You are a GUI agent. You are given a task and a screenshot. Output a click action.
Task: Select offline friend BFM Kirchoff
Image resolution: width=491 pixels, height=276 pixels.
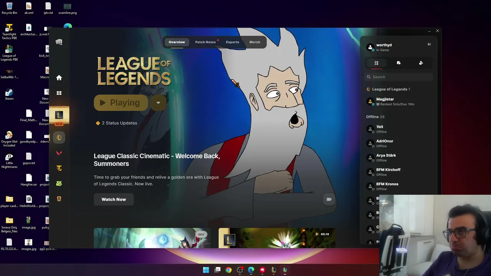coord(399,172)
